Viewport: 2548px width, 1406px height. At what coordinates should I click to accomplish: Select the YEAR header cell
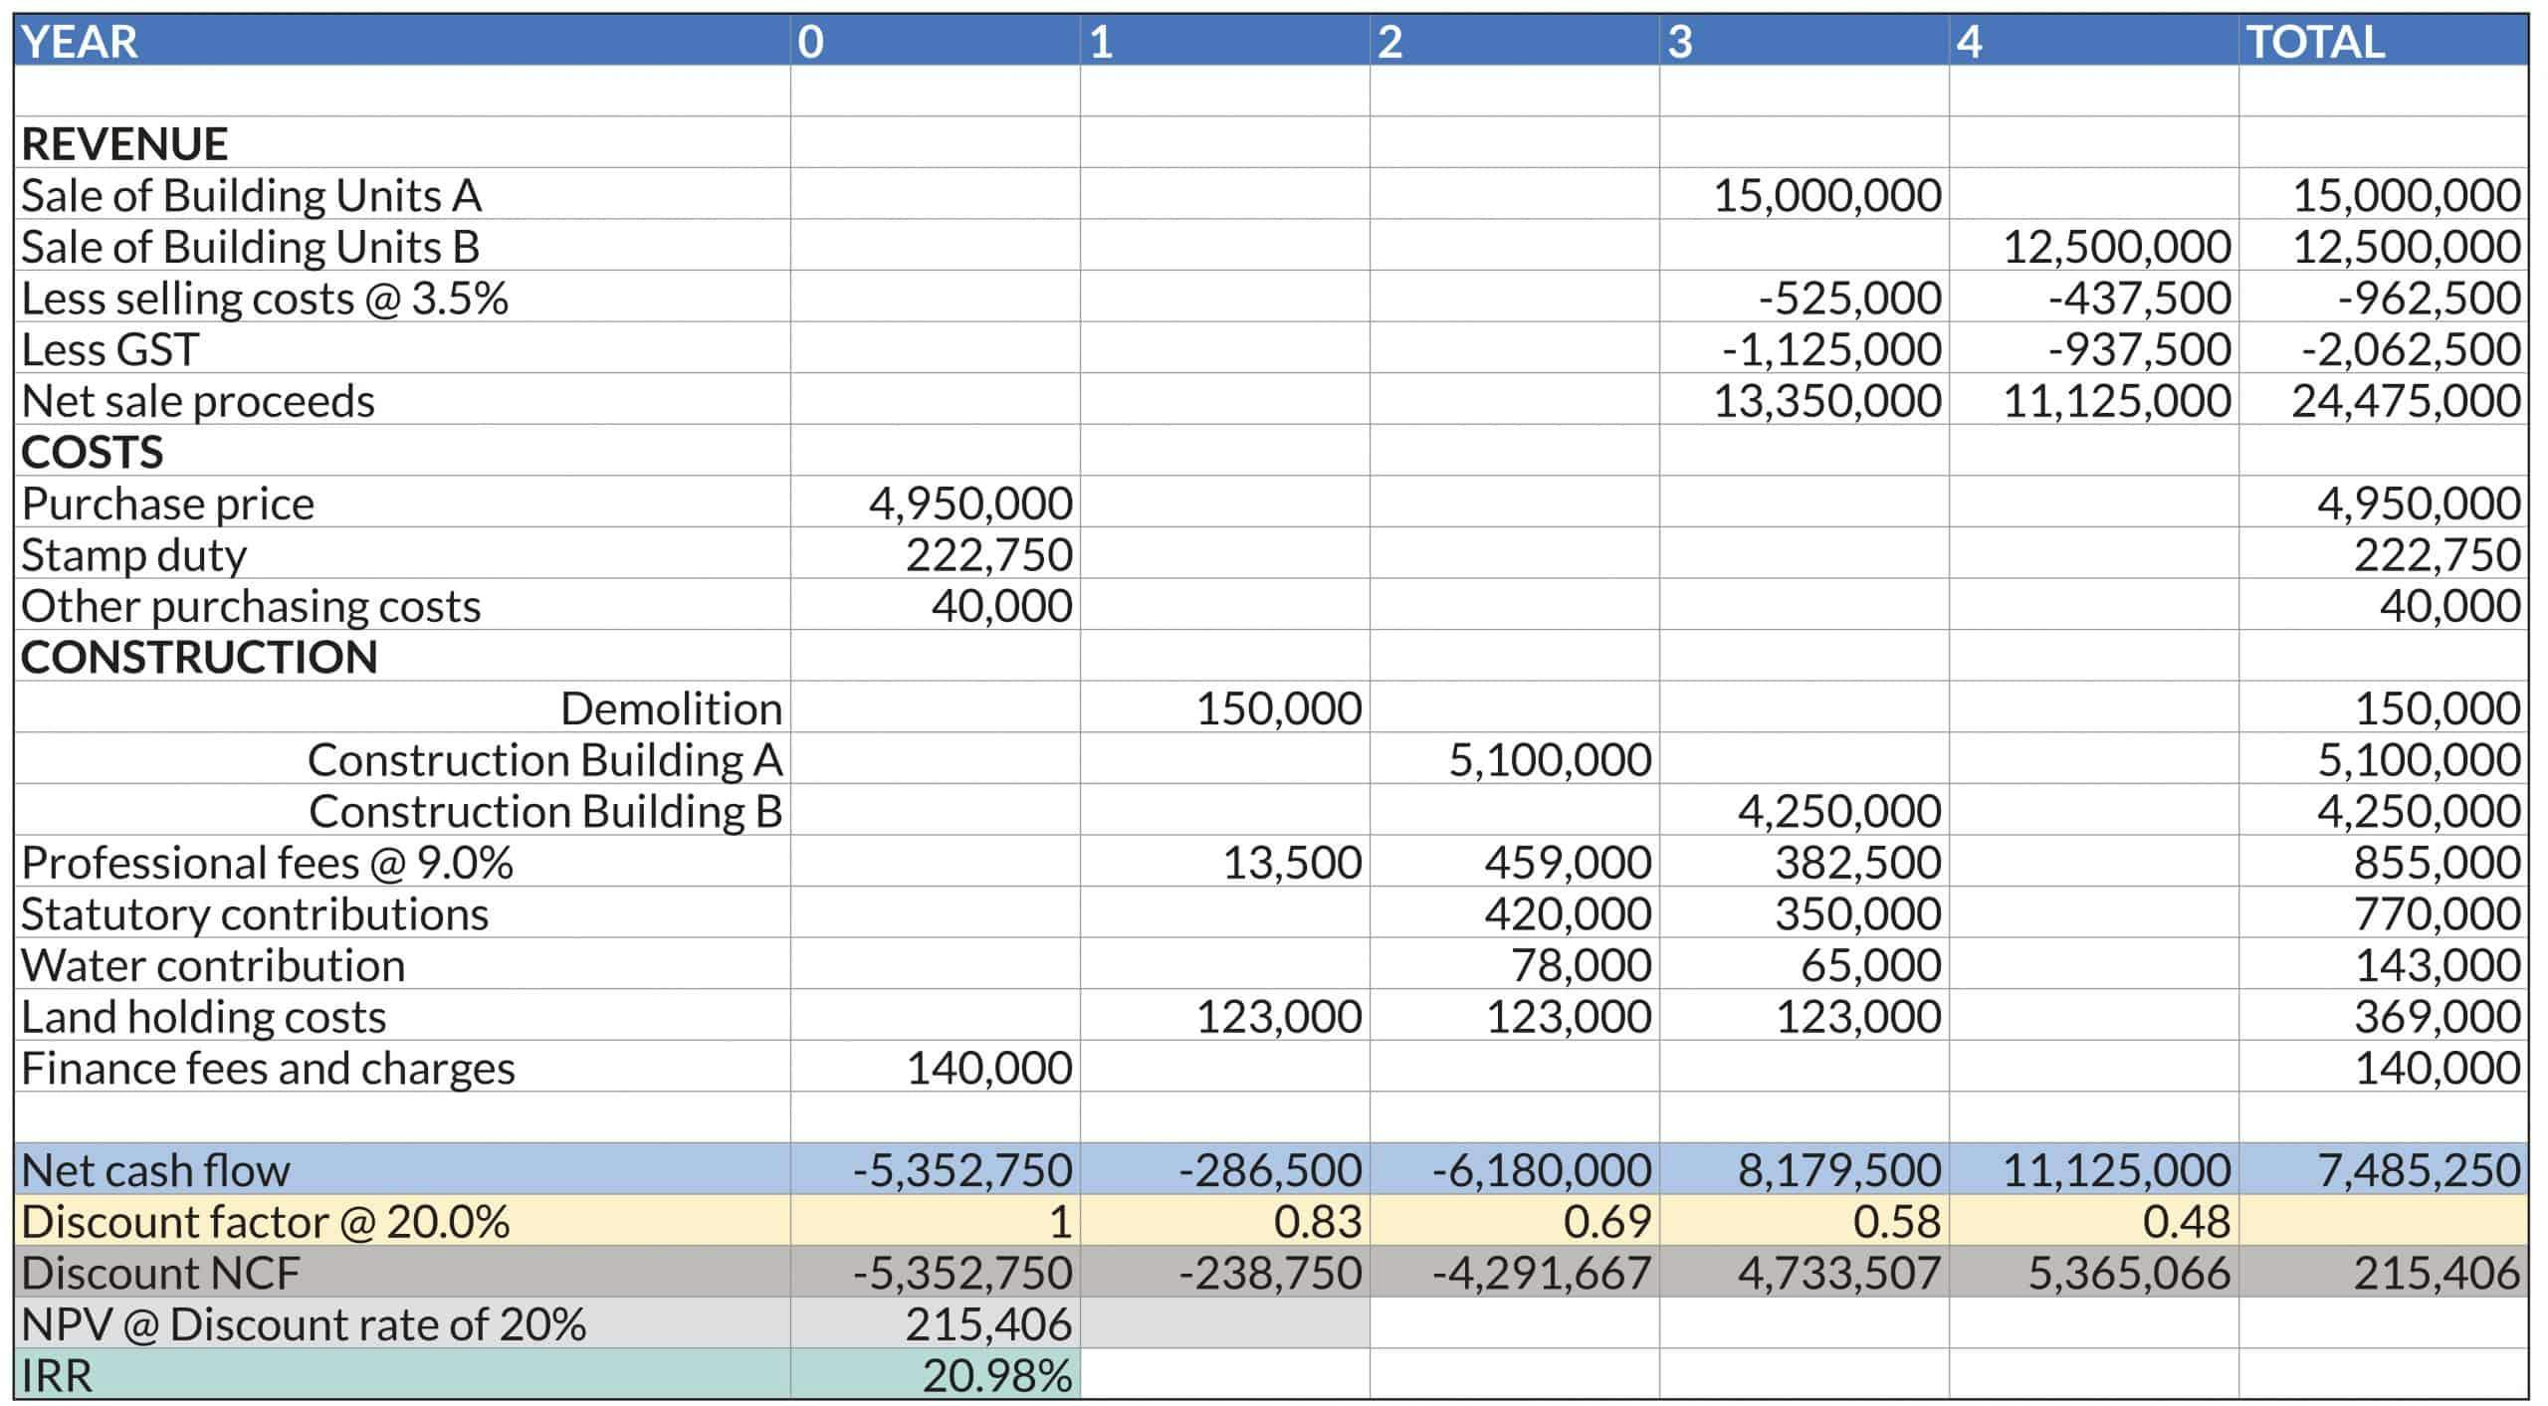(x=402, y=41)
